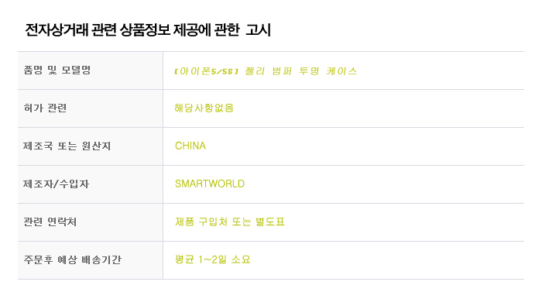The height and width of the screenshot is (299, 542).
Task: Click the 케이스 word in product name
Action: coord(341,70)
